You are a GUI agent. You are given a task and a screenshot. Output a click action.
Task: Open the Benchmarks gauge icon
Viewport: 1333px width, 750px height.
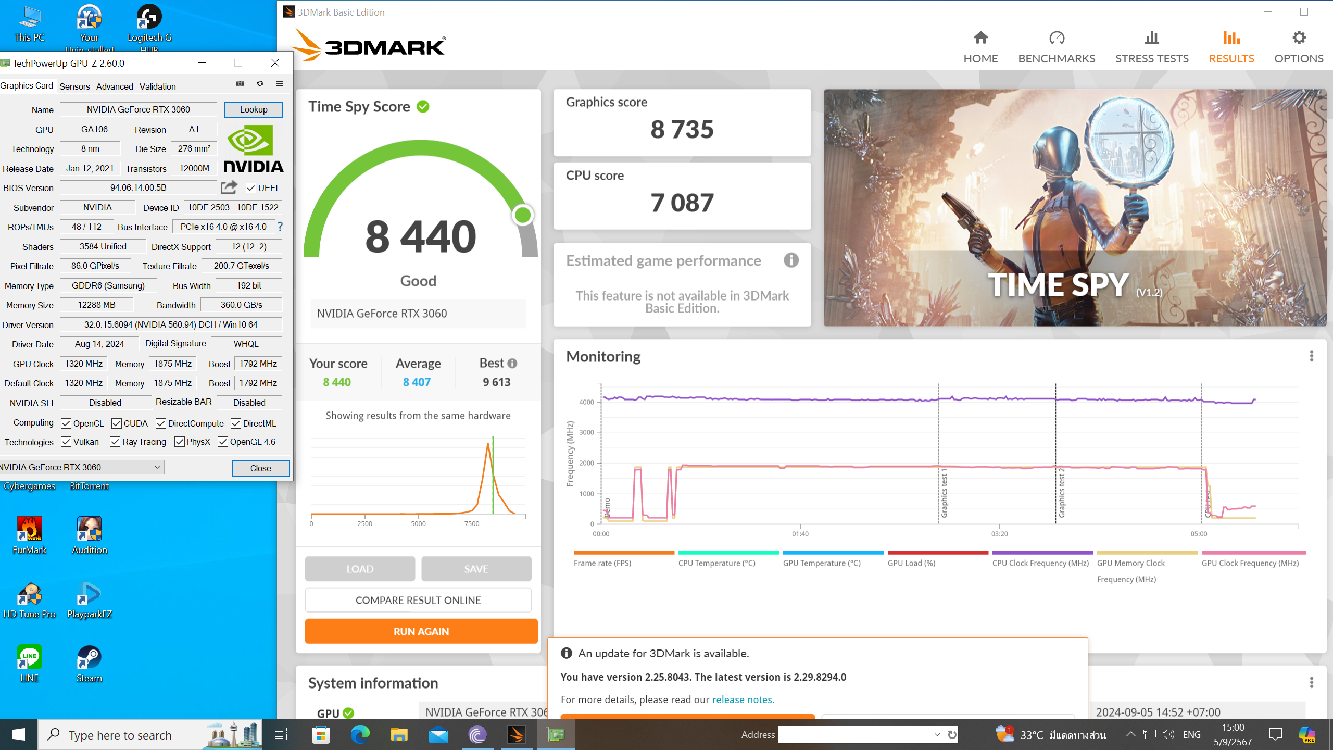click(x=1057, y=38)
